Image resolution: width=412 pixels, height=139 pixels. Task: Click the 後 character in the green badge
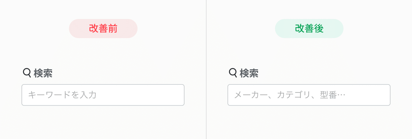coord(319,29)
